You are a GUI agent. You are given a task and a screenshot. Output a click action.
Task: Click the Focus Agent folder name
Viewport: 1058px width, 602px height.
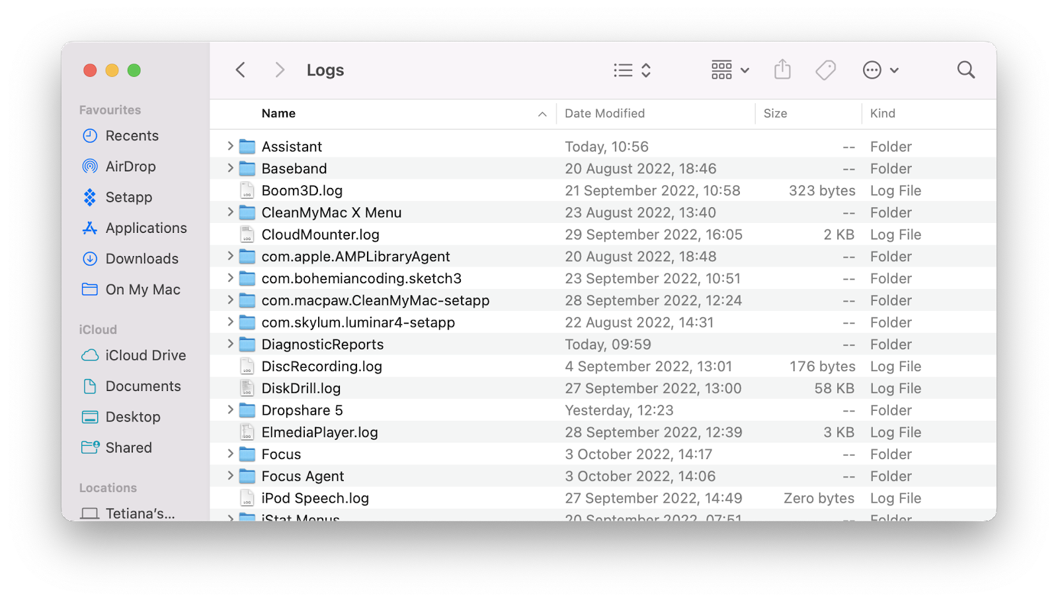click(303, 476)
